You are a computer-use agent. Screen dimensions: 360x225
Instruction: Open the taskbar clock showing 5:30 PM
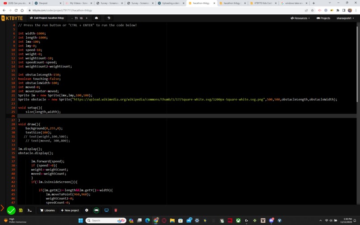click(346, 221)
